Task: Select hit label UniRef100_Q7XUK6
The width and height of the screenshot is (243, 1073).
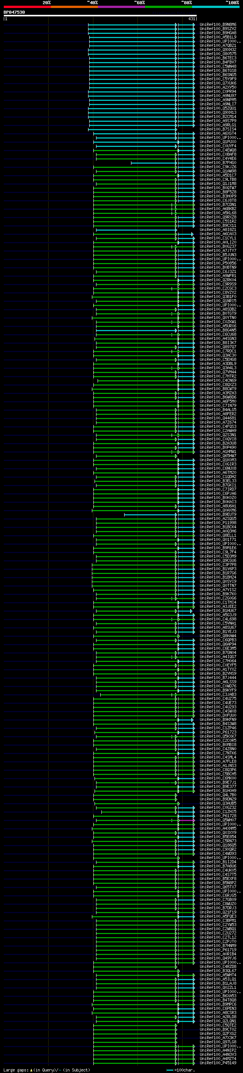Action: [x=218, y=83]
